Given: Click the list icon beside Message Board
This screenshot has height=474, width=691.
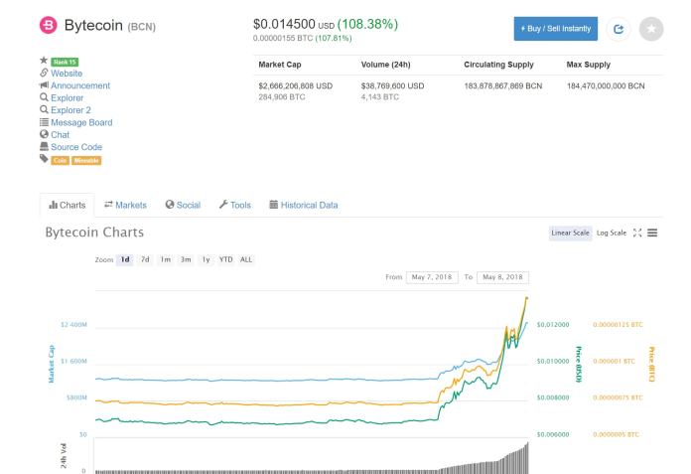Looking at the screenshot, I should point(44,122).
